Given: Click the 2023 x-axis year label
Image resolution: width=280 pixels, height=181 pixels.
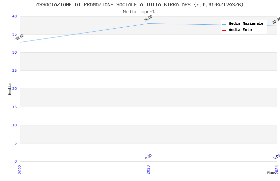Looking at the screenshot, I should coord(148,169).
